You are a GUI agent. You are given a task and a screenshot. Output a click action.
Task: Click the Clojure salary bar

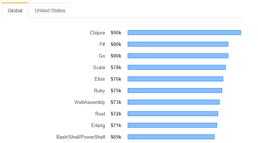point(184,33)
